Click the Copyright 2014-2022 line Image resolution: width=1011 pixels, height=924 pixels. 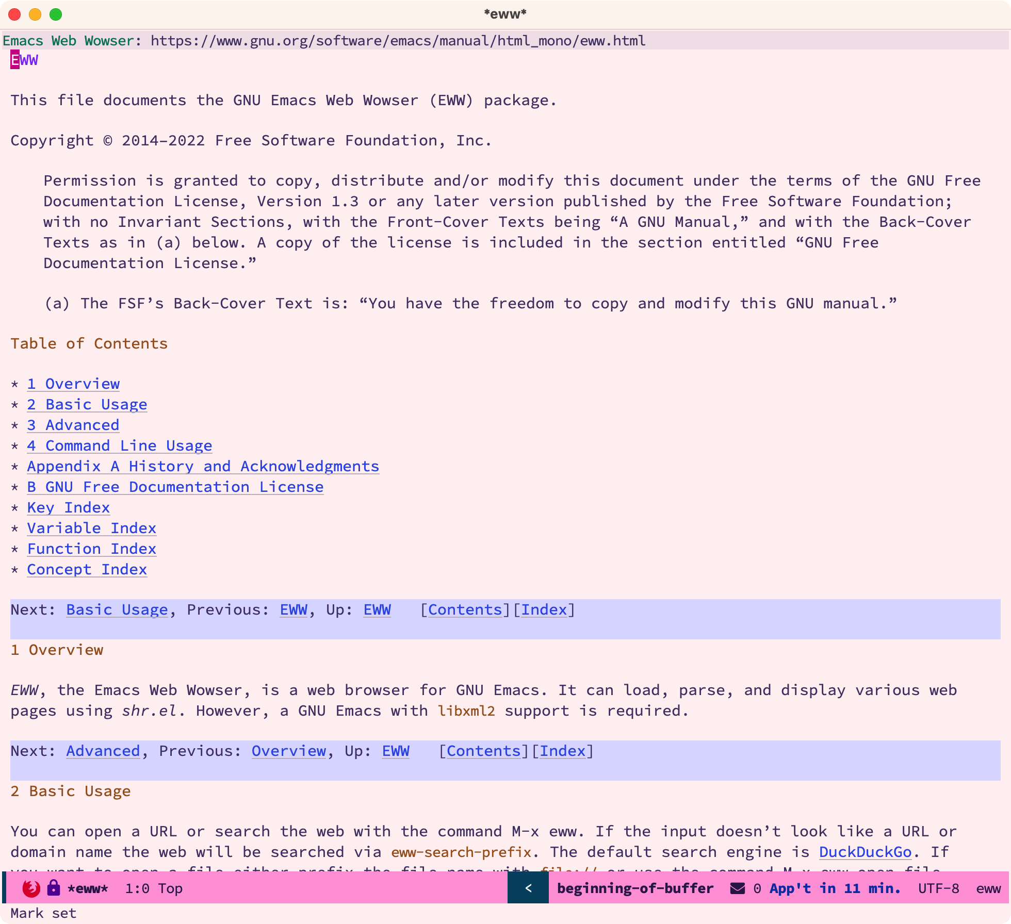(x=251, y=140)
